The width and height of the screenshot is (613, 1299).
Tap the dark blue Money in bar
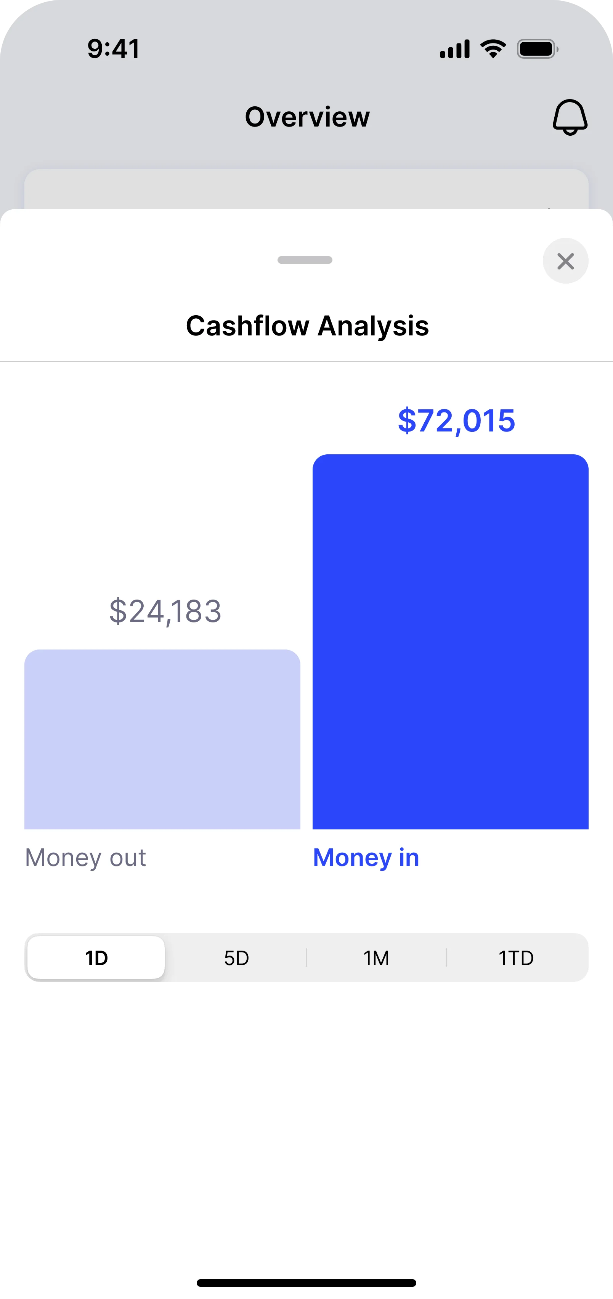(450, 641)
